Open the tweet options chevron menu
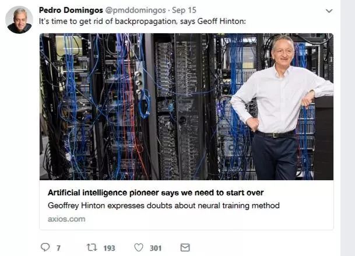The image size is (355, 256). pyautogui.click(x=329, y=11)
